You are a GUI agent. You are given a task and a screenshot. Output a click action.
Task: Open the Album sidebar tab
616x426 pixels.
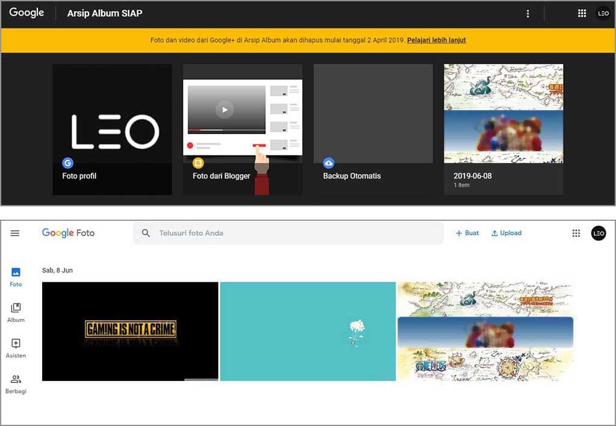16,312
